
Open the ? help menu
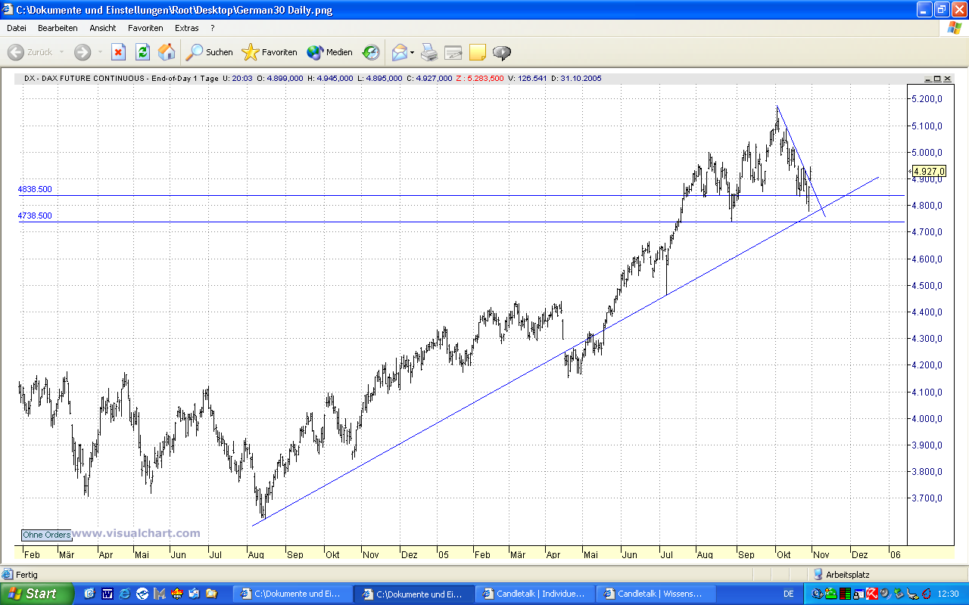(x=213, y=28)
